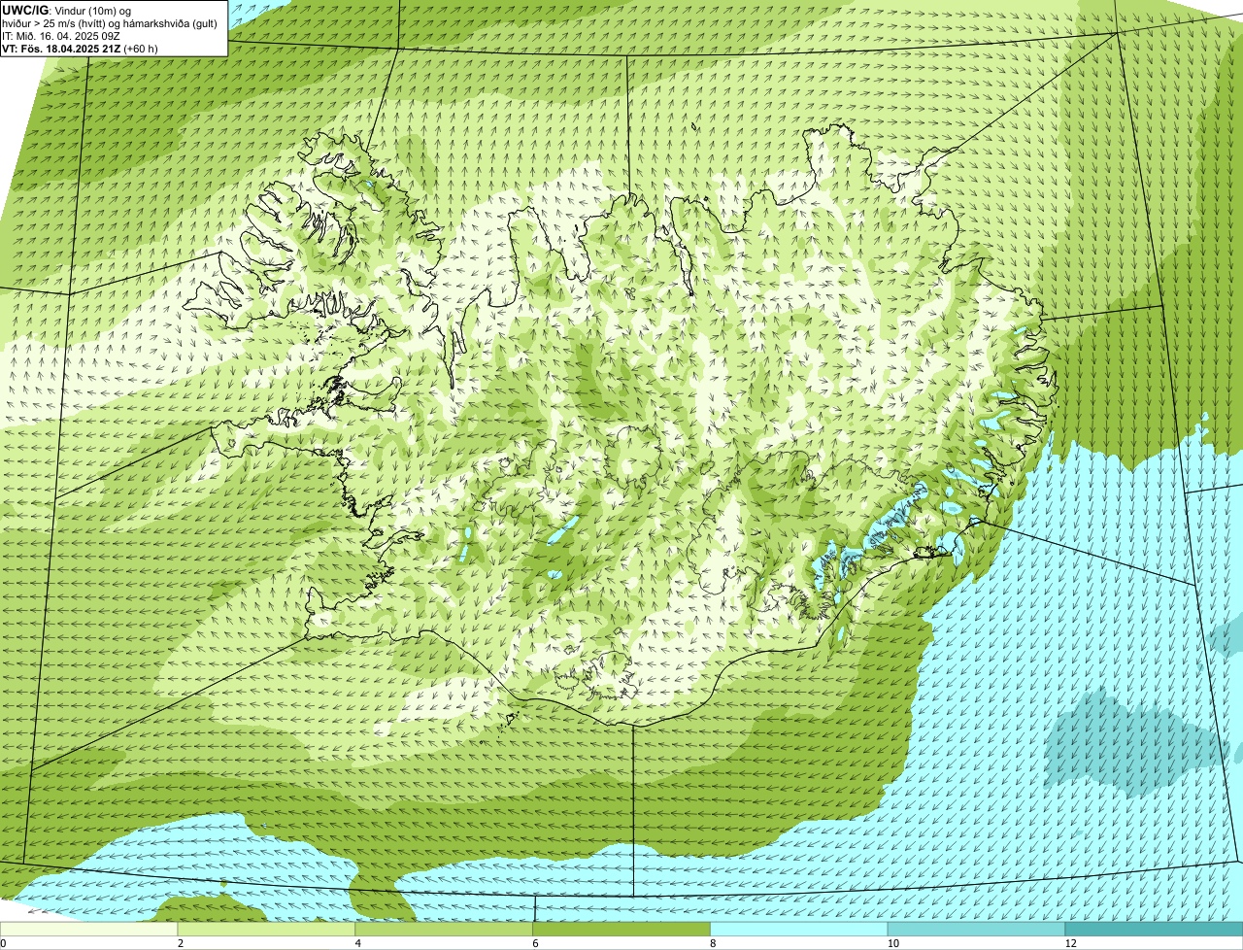This screenshot has width=1243, height=950.
Task: Click the palest 0–2 color bar segment
Action: click(89, 930)
